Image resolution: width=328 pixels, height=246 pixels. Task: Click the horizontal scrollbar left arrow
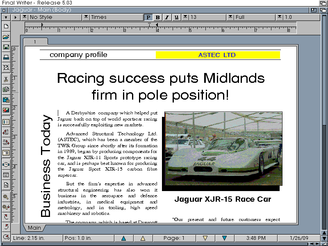click(312, 244)
